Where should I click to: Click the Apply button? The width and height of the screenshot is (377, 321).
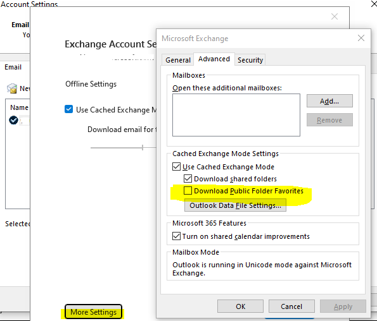(x=343, y=306)
